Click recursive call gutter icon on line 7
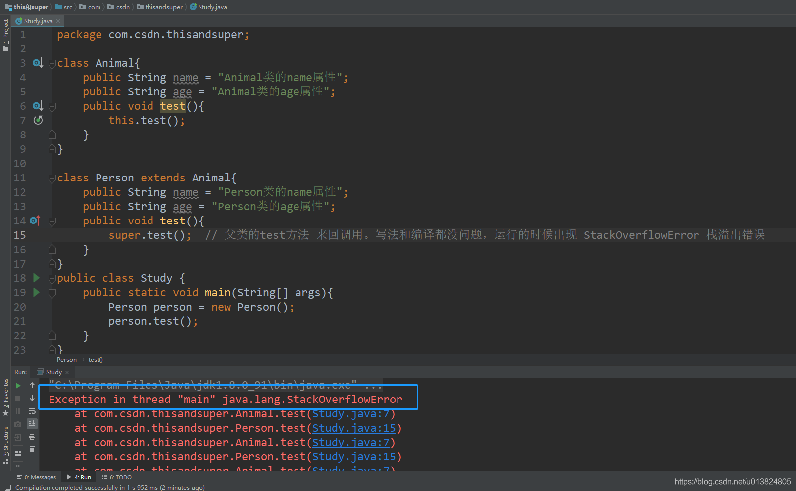 coord(38,120)
